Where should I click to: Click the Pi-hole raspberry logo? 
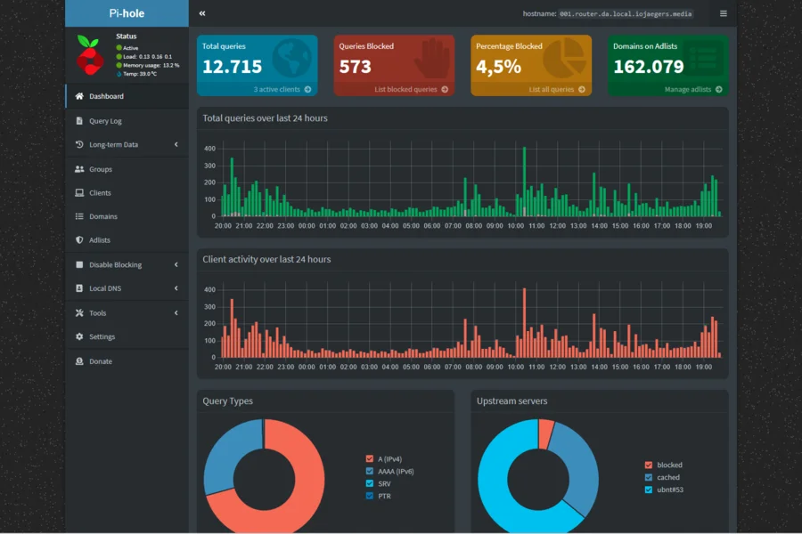coord(89,54)
